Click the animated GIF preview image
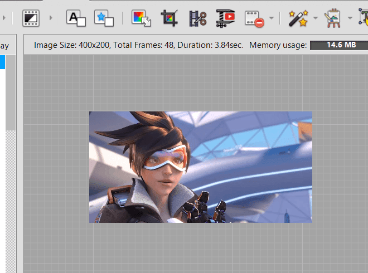The width and height of the screenshot is (368, 273). click(201, 167)
